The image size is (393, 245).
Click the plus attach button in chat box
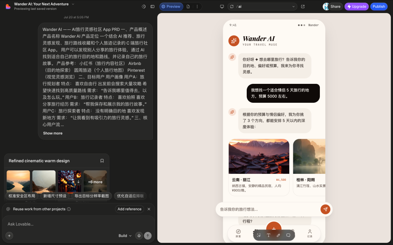coord(9,236)
